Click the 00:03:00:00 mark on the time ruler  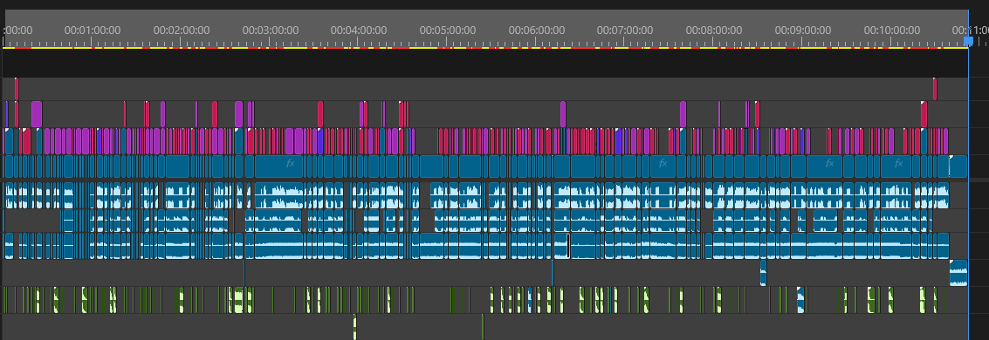click(270, 30)
